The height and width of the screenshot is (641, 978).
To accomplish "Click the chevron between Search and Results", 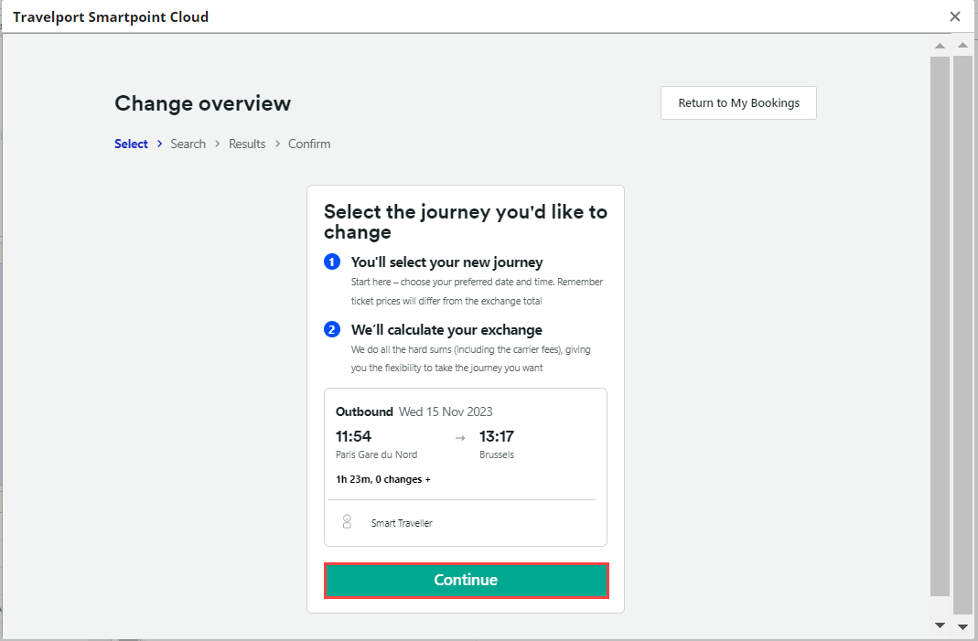I will tap(218, 144).
